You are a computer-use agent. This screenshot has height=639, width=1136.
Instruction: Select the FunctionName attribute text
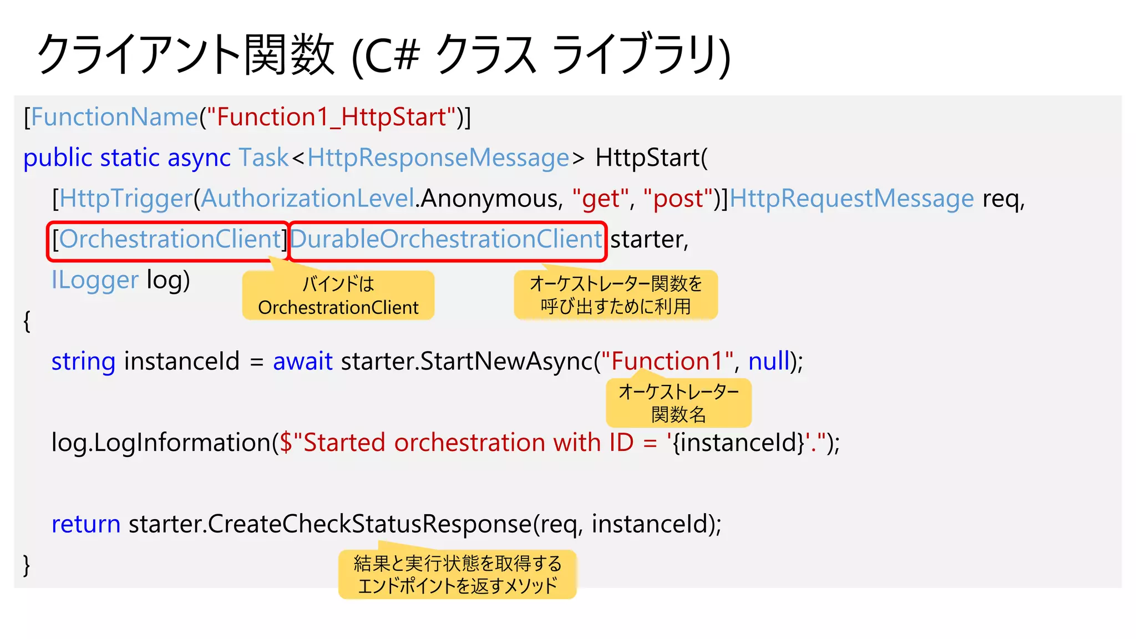coord(114,117)
